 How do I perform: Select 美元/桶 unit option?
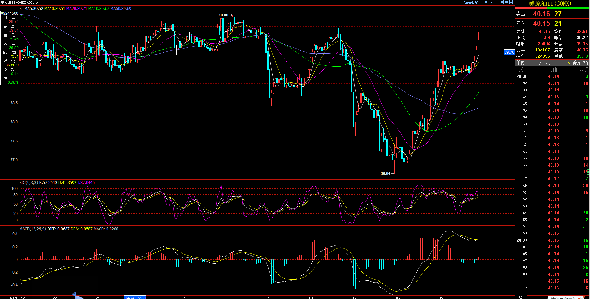tap(578, 63)
